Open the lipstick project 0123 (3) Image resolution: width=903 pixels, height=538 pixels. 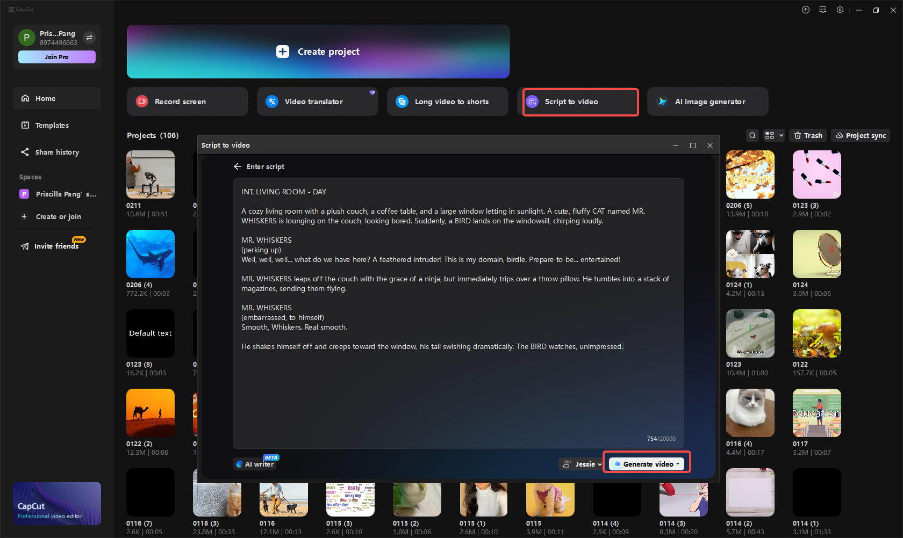(x=817, y=175)
